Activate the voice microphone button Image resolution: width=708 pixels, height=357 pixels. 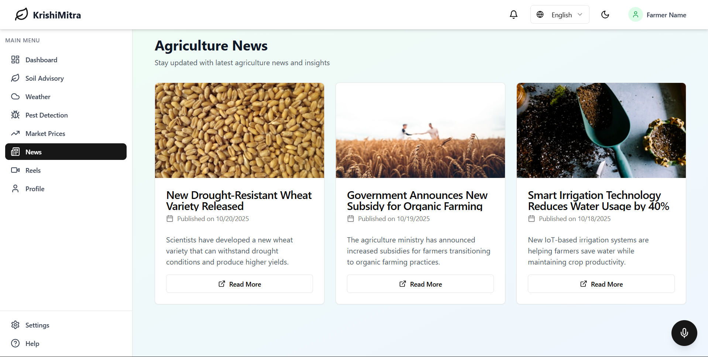click(x=684, y=333)
